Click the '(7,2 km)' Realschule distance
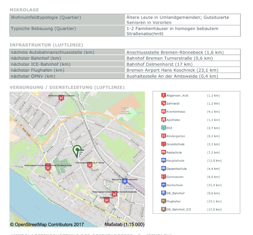This screenshot has width=253, height=235. pos(213,152)
